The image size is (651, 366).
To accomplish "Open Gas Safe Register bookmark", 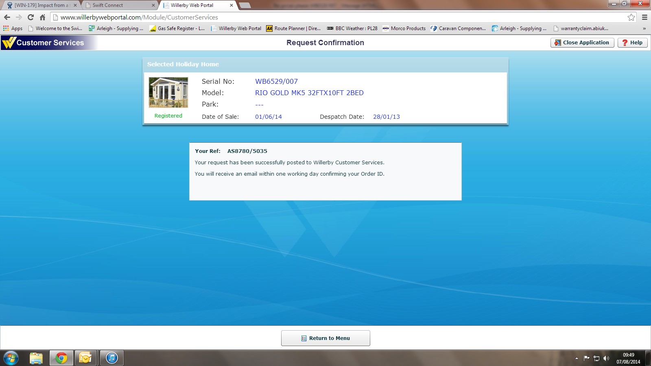I will coord(177,28).
